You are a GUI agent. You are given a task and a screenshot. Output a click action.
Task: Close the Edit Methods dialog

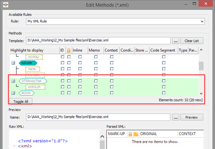click(205, 4)
